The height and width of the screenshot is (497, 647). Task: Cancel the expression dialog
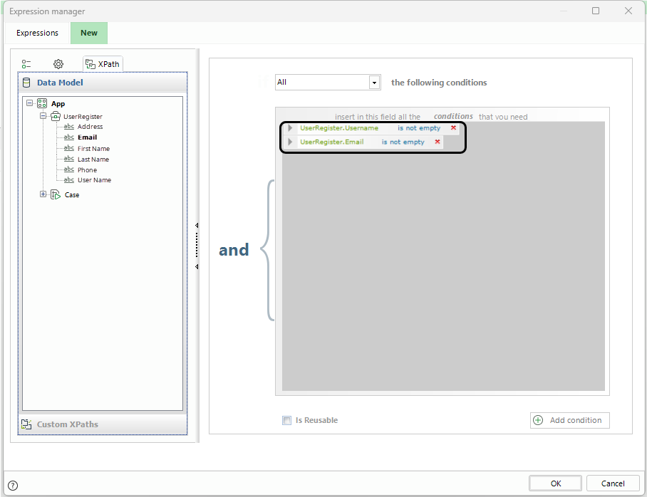point(613,483)
